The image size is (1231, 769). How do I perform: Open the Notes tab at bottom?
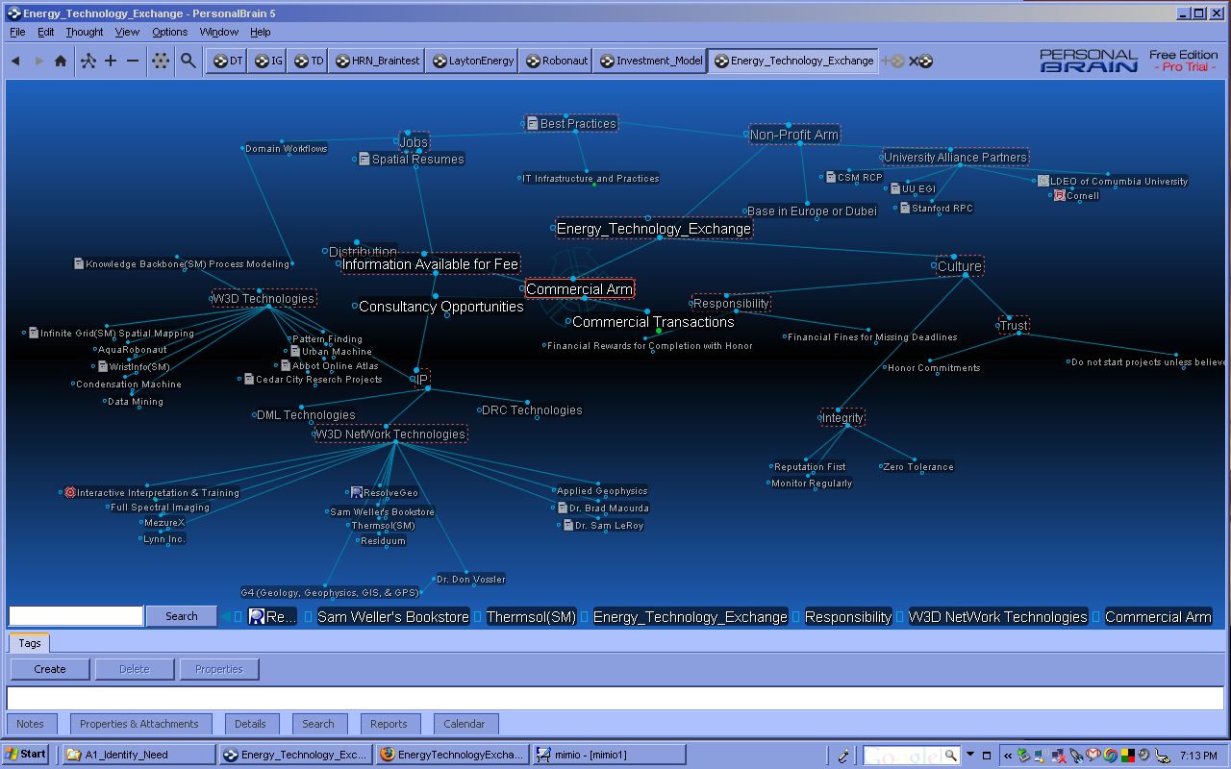[31, 724]
